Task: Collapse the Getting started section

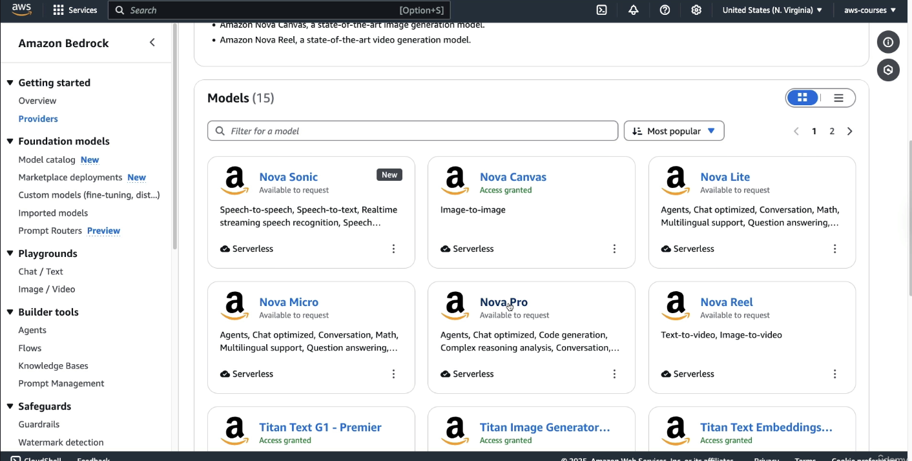Action: (x=10, y=83)
